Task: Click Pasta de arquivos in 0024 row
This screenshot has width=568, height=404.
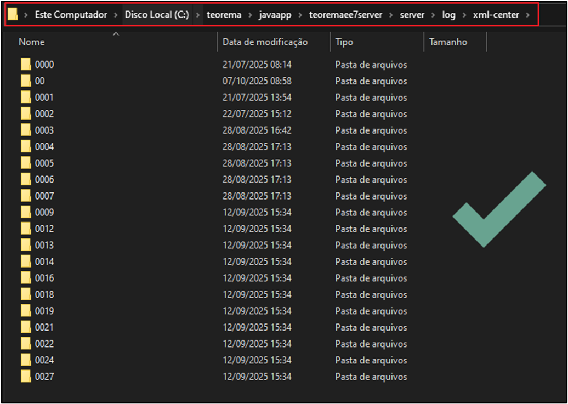Action: [x=371, y=361]
